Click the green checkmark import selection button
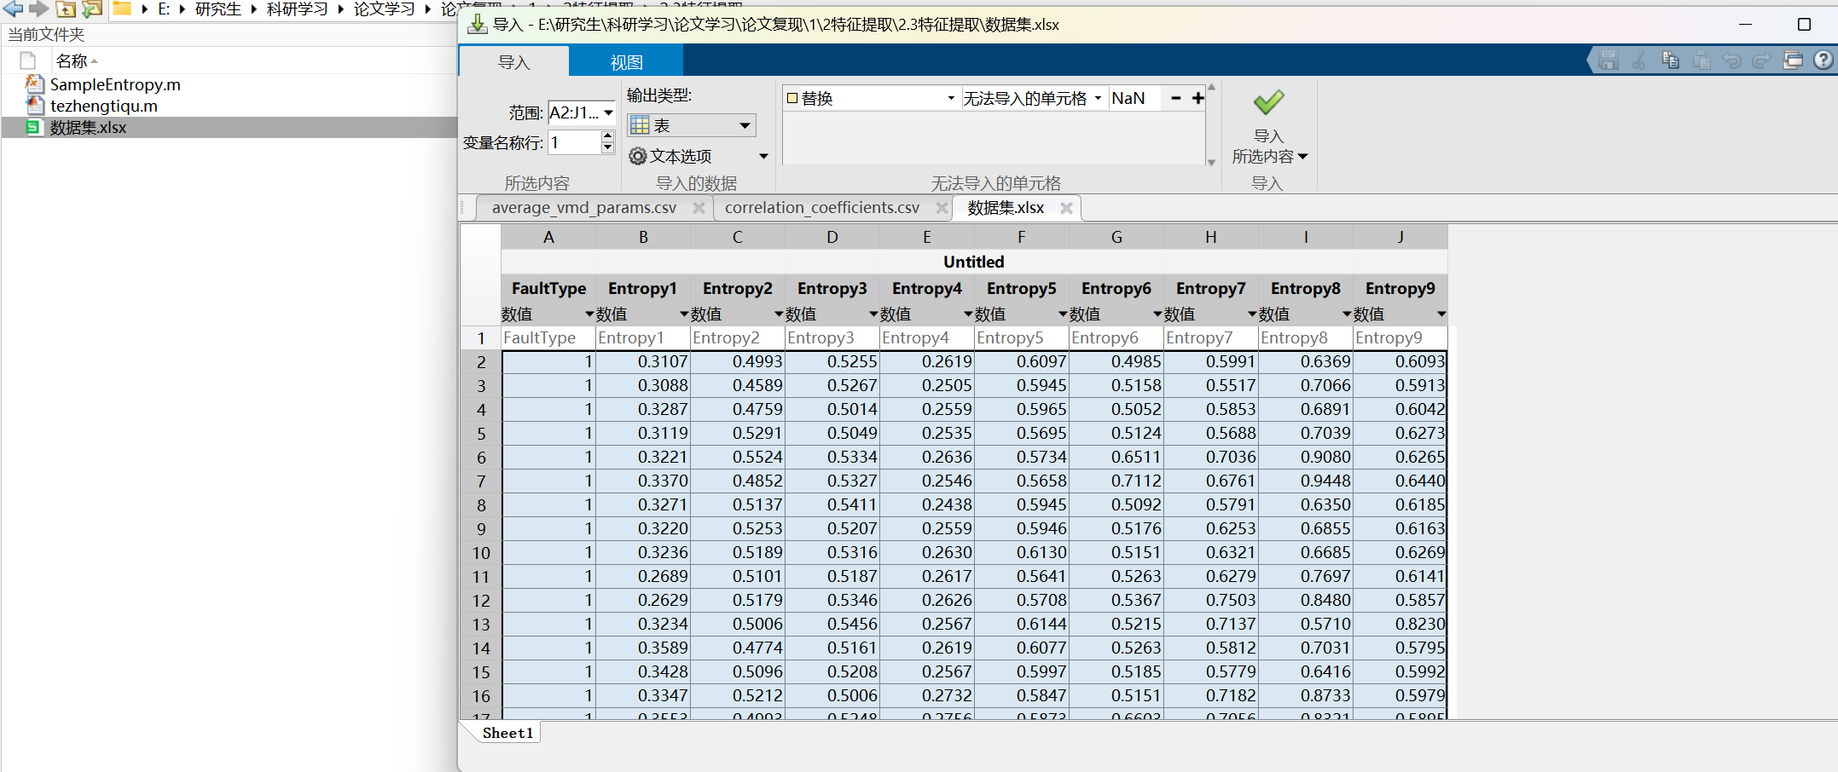Screen dimensions: 1838x772 [x=1268, y=103]
